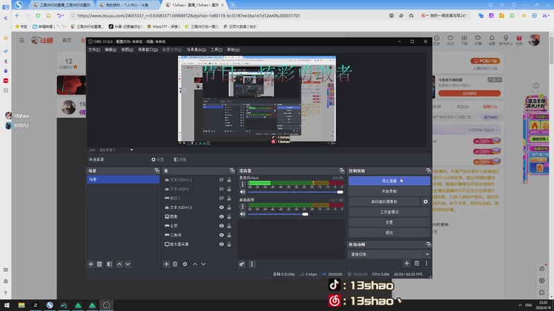
Task: Hide the 云顶 source eye icon
Action: click(x=222, y=226)
